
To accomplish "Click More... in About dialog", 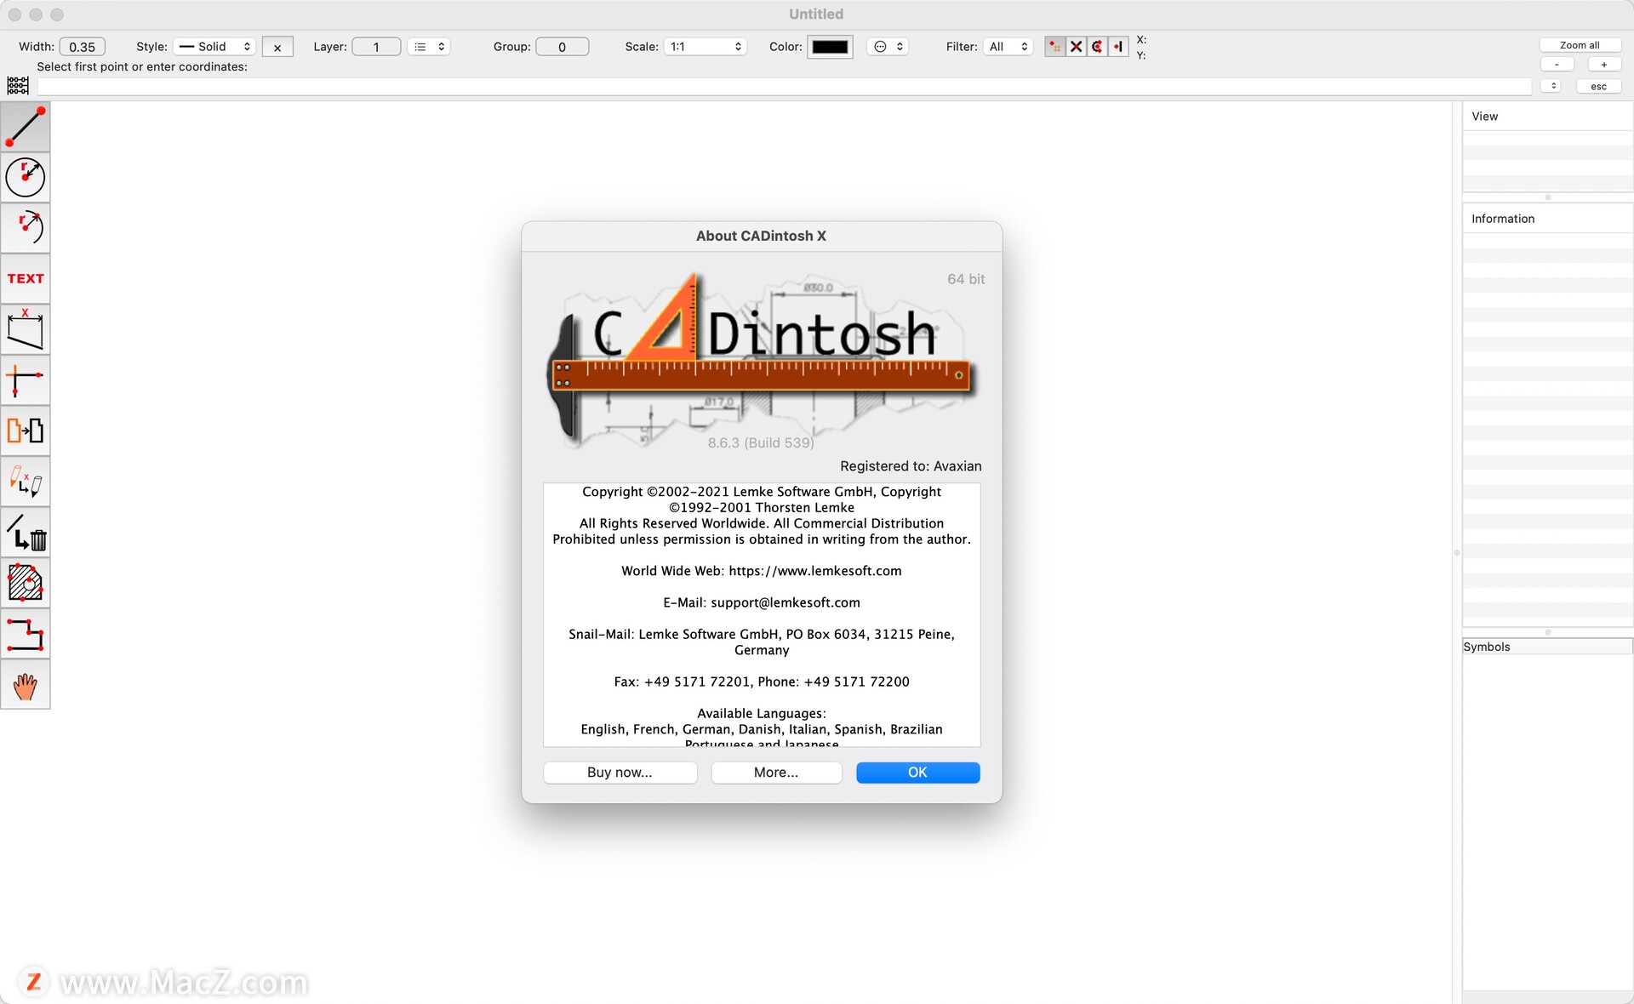I will click(x=776, y=772).
